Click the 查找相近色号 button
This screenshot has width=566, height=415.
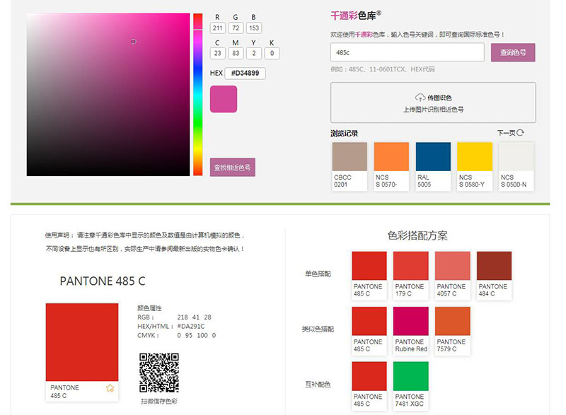coord(233,167)
